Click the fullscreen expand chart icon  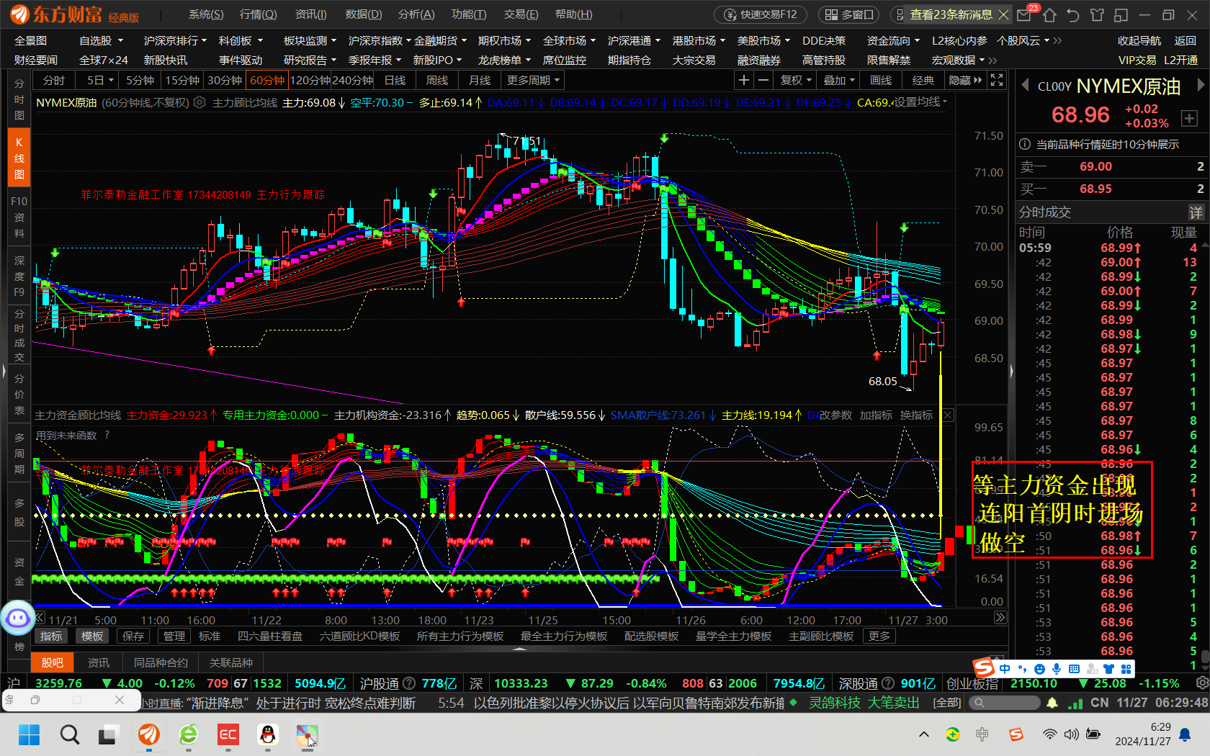(x=997, y=80)
